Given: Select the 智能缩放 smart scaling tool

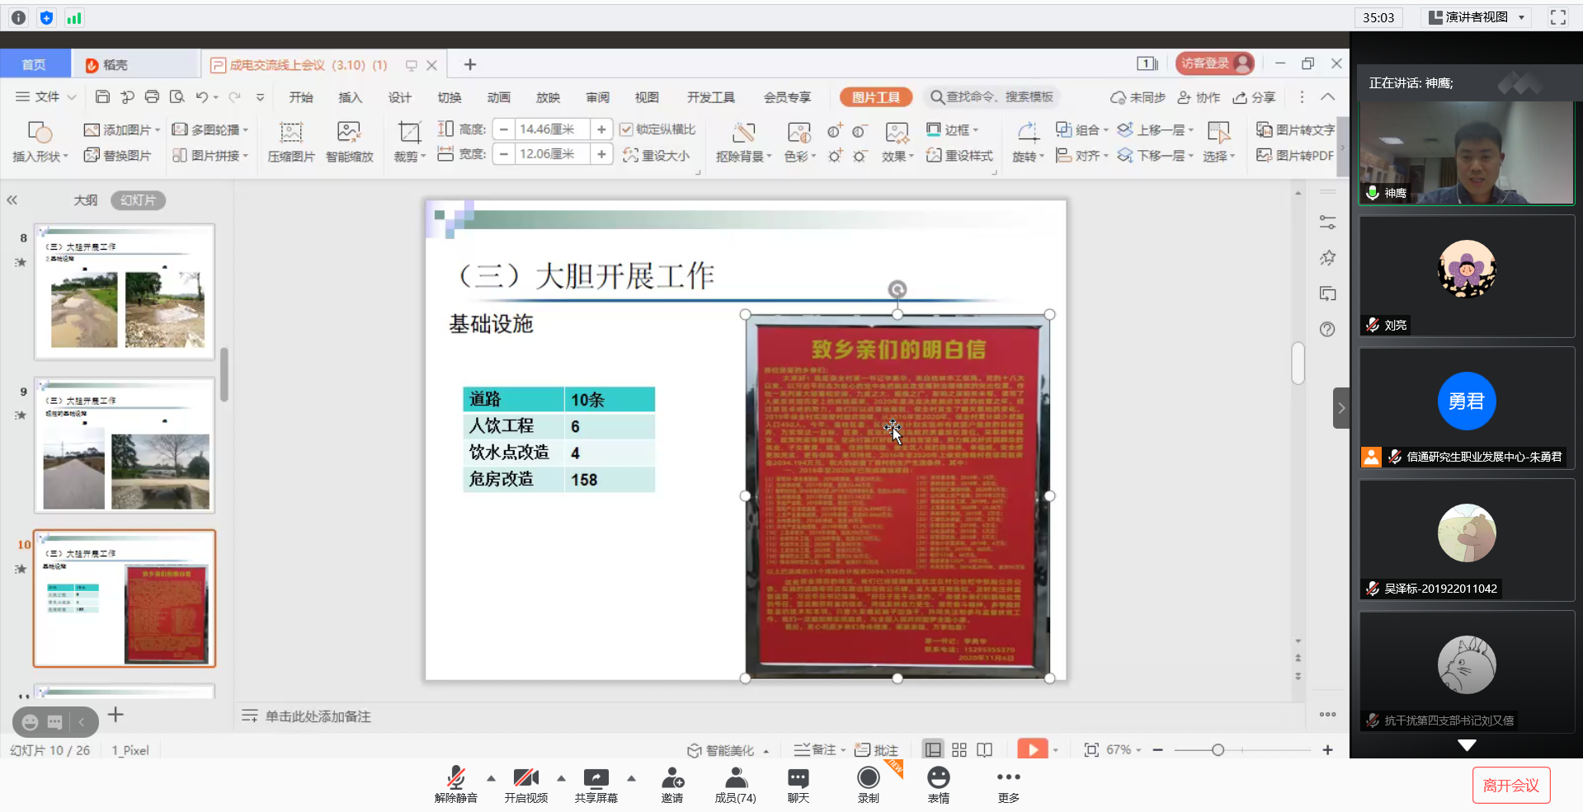Looking at the screenshot, I should pyautogui.click(x=349, y=133).
